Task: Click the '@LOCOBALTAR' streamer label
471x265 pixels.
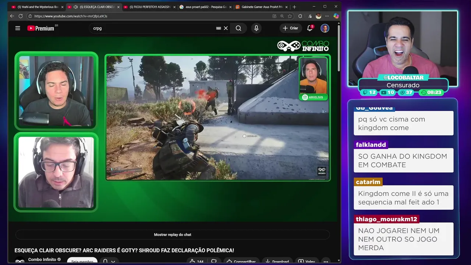Action: [x=403, y=77]
